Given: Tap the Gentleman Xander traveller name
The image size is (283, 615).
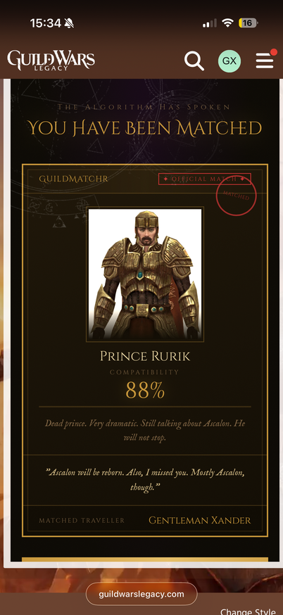Looking at the screenshot, I should tap(200, 521).
